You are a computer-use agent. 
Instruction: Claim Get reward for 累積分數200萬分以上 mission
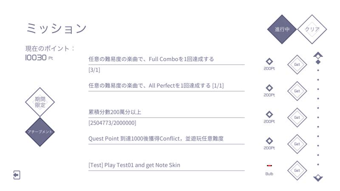pos(297,118)
